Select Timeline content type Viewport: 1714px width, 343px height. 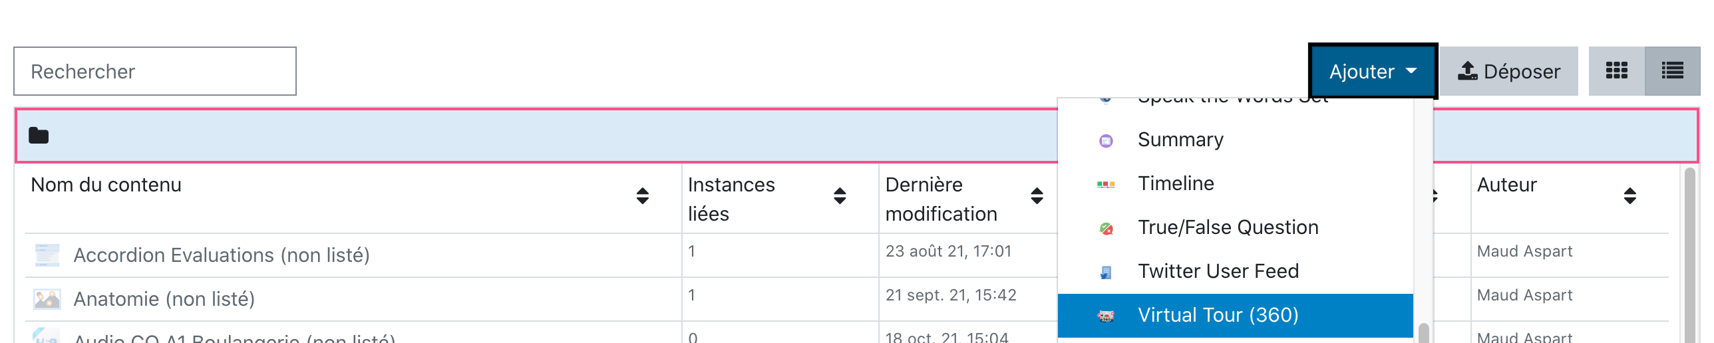[x=1176, y=183]
